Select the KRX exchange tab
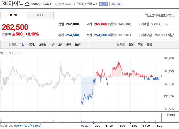 tap(14, 15)
